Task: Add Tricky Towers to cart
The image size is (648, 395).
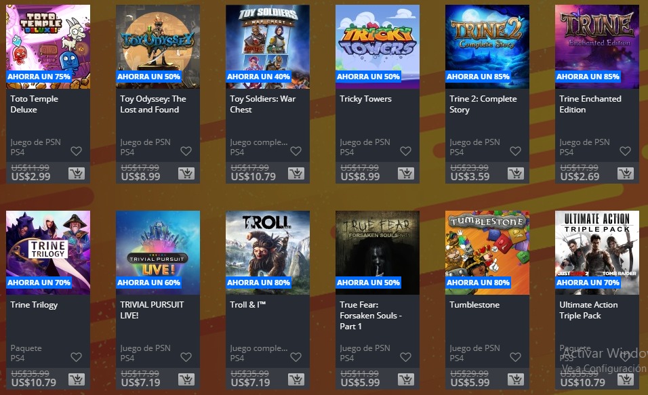Action: (406, 173)
